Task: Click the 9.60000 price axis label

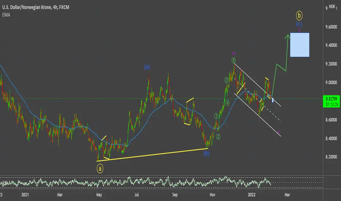Action: 331,27
